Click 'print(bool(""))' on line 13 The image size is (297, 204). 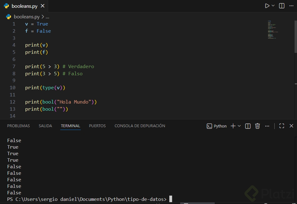click(x=46, y=109)
